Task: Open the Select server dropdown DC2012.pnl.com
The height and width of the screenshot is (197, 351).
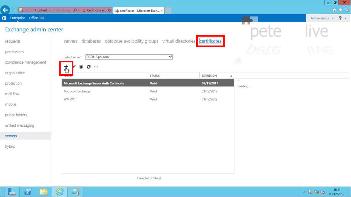Action: [x=129, y=57]
